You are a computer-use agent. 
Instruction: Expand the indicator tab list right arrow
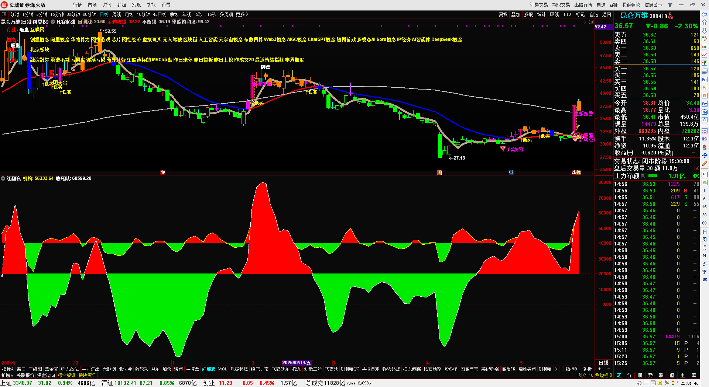point(556,369)
